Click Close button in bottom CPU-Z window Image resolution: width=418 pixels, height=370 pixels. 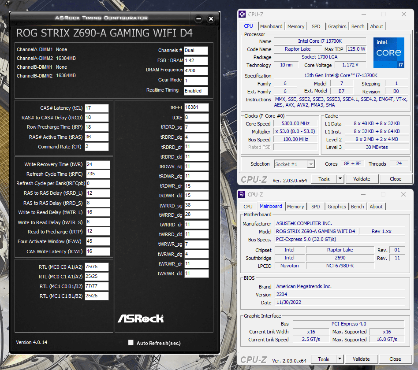click(x=395, y=359)
